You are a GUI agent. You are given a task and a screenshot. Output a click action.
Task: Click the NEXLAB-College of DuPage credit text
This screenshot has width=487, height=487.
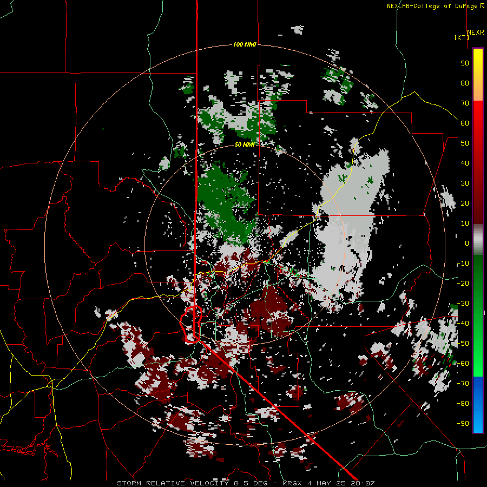[x=433, y=6]
